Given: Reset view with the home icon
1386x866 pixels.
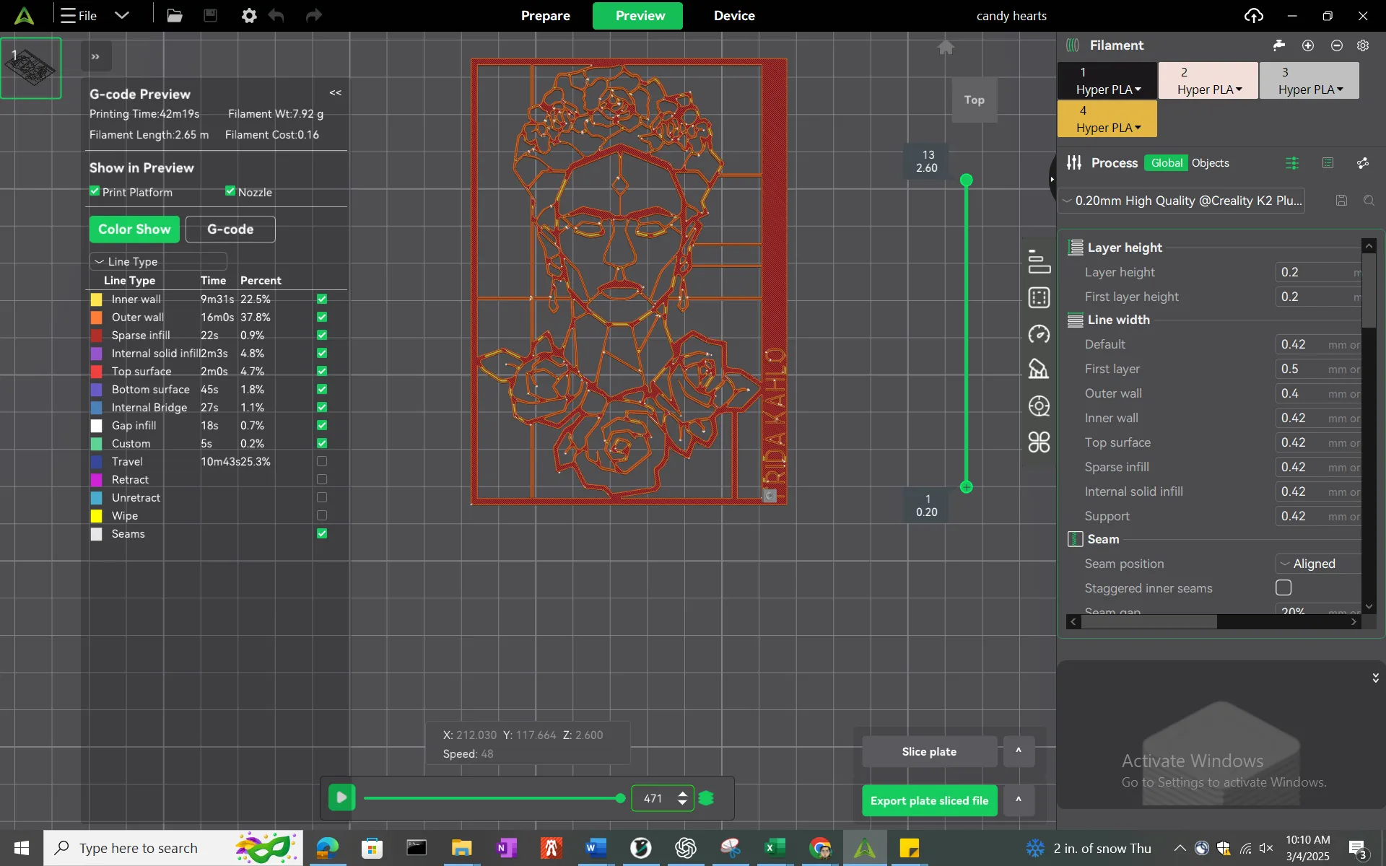Looking at the screenshot, I should (946, 48).
